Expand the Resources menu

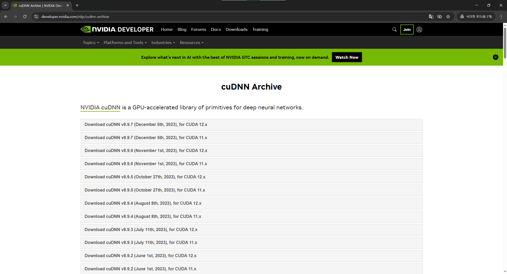[192, 42]
